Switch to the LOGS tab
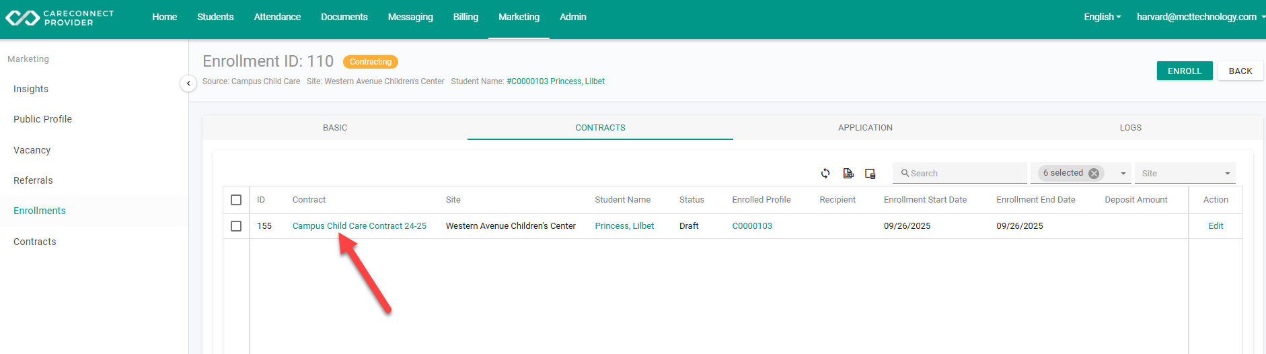The height and width of the screenshot is (354, 1266). 1130,128
